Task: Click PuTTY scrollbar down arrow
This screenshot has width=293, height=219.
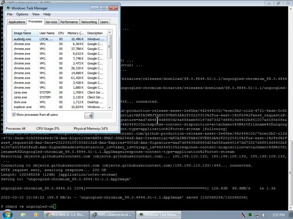Action: (290, 208)
